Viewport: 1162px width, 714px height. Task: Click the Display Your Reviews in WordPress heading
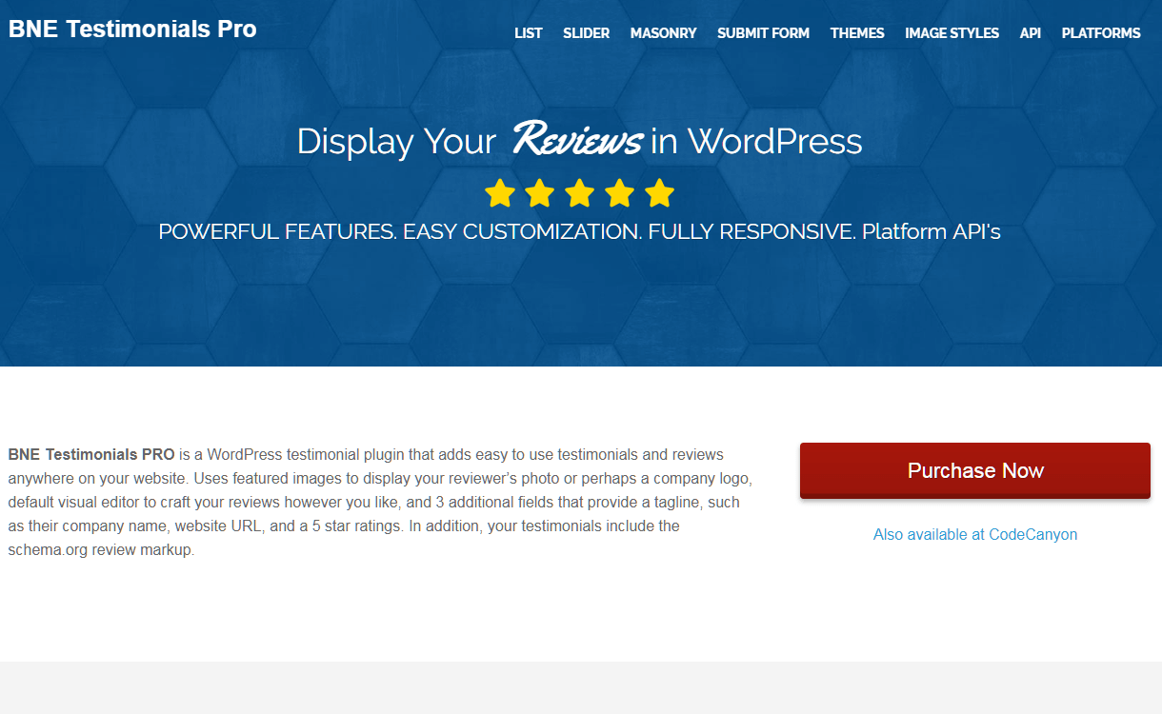580,141
